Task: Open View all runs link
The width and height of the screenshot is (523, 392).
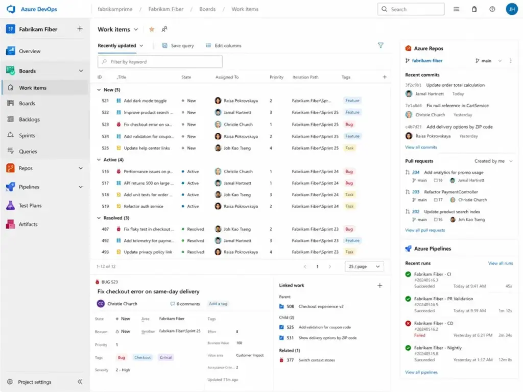Action: 501,263
